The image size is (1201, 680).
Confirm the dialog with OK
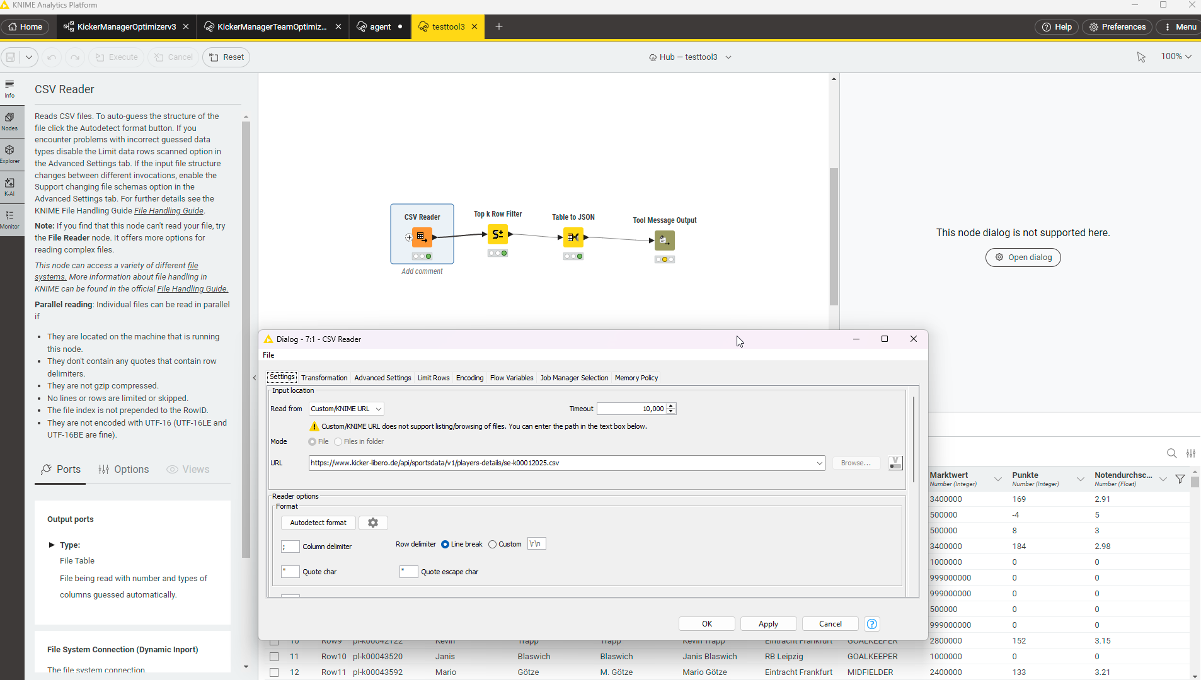(x=707, y=624)
